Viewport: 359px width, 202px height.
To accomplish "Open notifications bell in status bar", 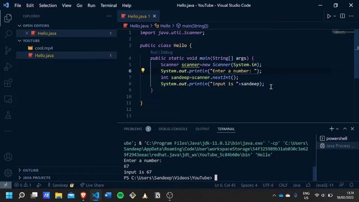I will point(352,185).
